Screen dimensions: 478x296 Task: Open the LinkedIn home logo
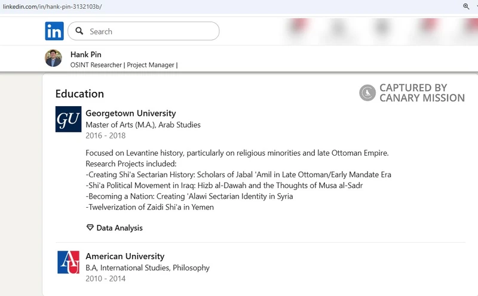click(54, 31)
